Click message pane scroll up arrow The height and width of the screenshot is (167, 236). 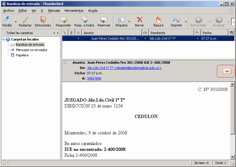point(232,85)
